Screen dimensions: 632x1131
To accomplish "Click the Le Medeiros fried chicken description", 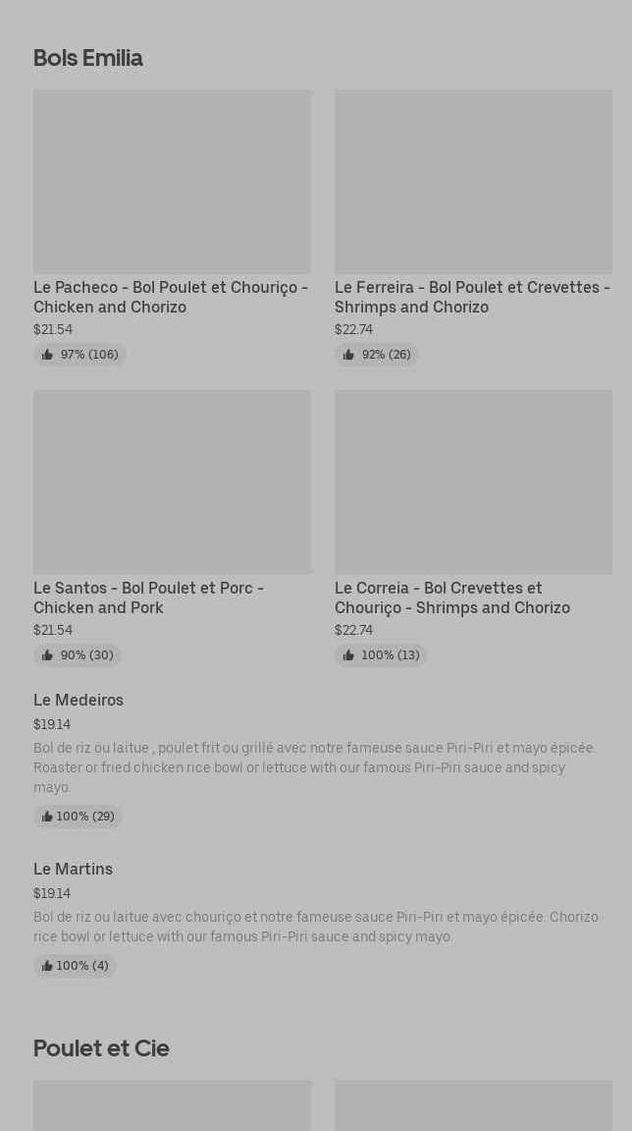I will point(314,767).
